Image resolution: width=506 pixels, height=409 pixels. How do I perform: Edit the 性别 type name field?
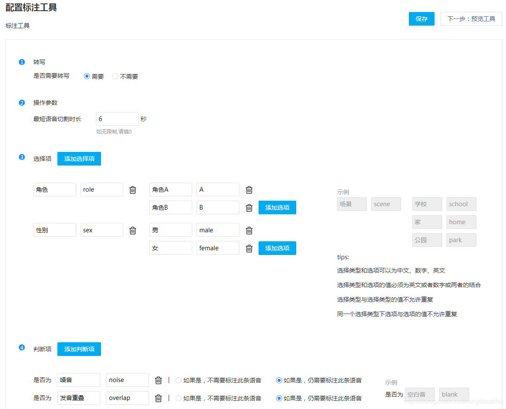[x=54, y=230]
